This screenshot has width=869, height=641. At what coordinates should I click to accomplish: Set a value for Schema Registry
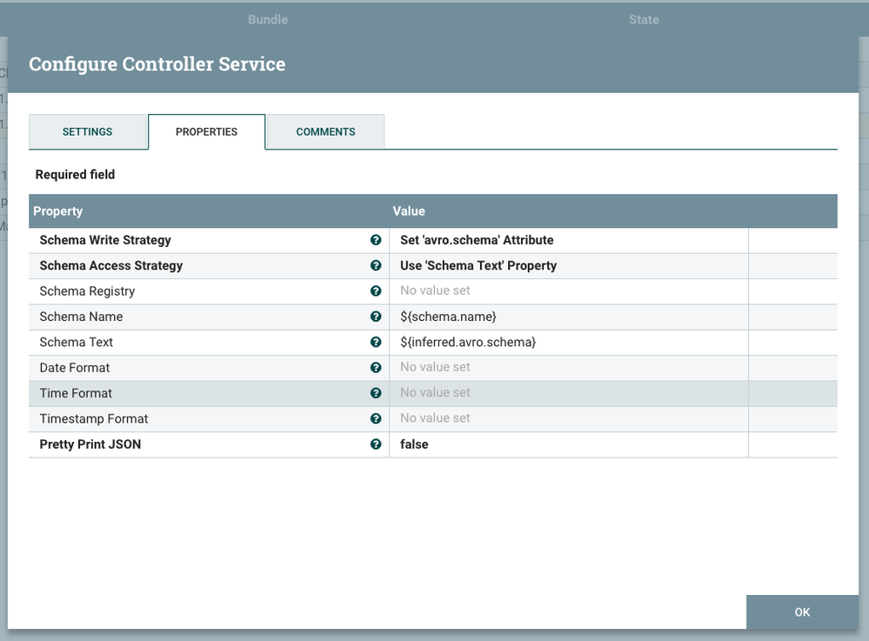tap(568, 291)
